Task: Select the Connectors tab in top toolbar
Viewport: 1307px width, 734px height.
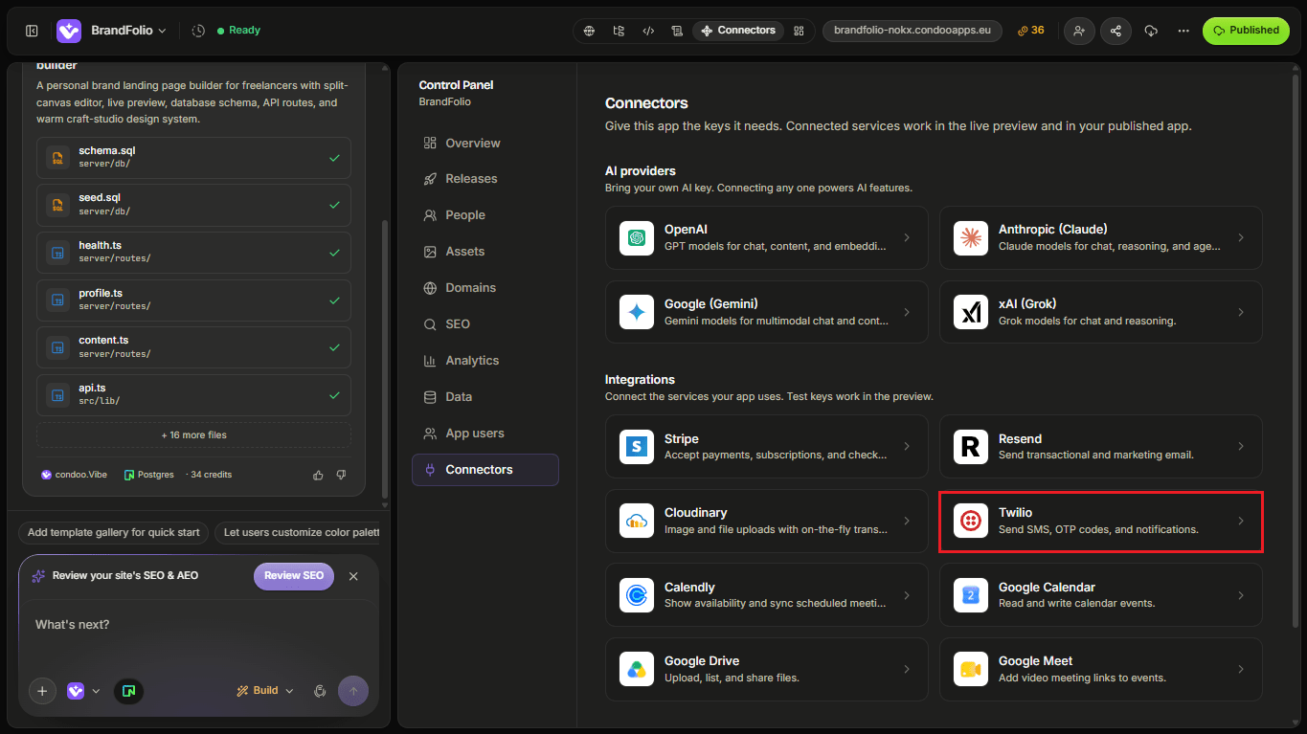Action: click(x=738, y=31)
